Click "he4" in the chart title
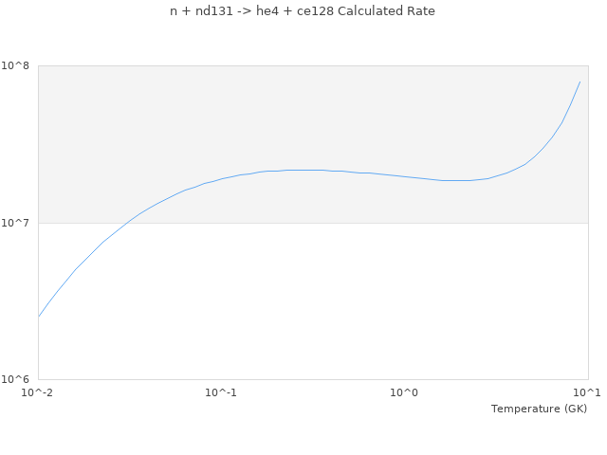Screen dimensions: 607x455 click(x=267, y=11)
